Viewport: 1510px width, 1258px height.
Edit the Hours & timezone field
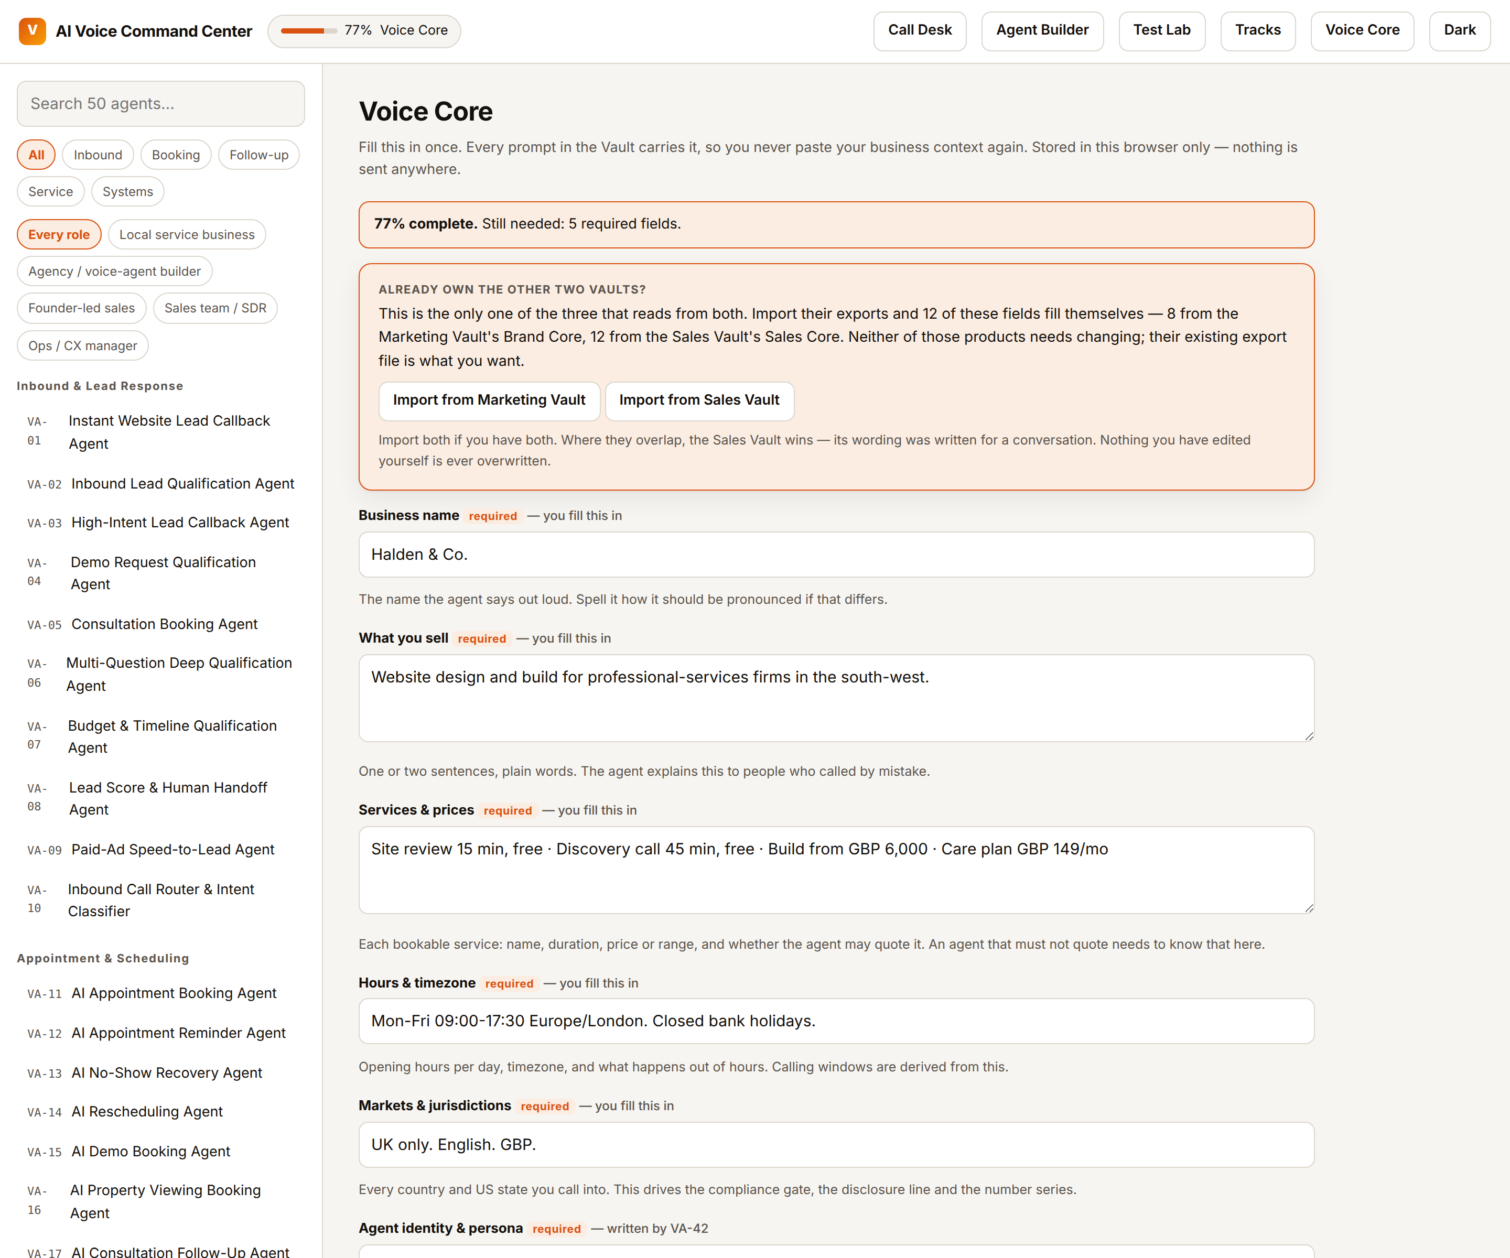(x=836, y=1022)
